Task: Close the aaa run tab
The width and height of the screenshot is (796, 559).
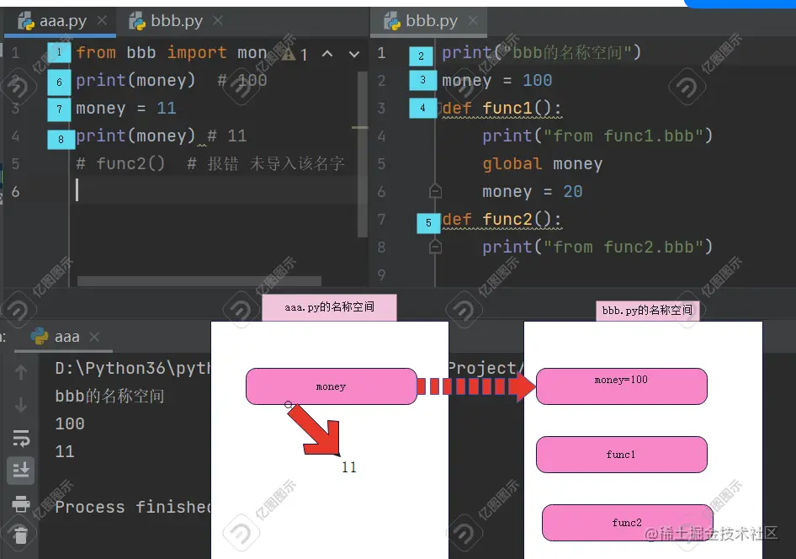Action: (x=94, y=337)
